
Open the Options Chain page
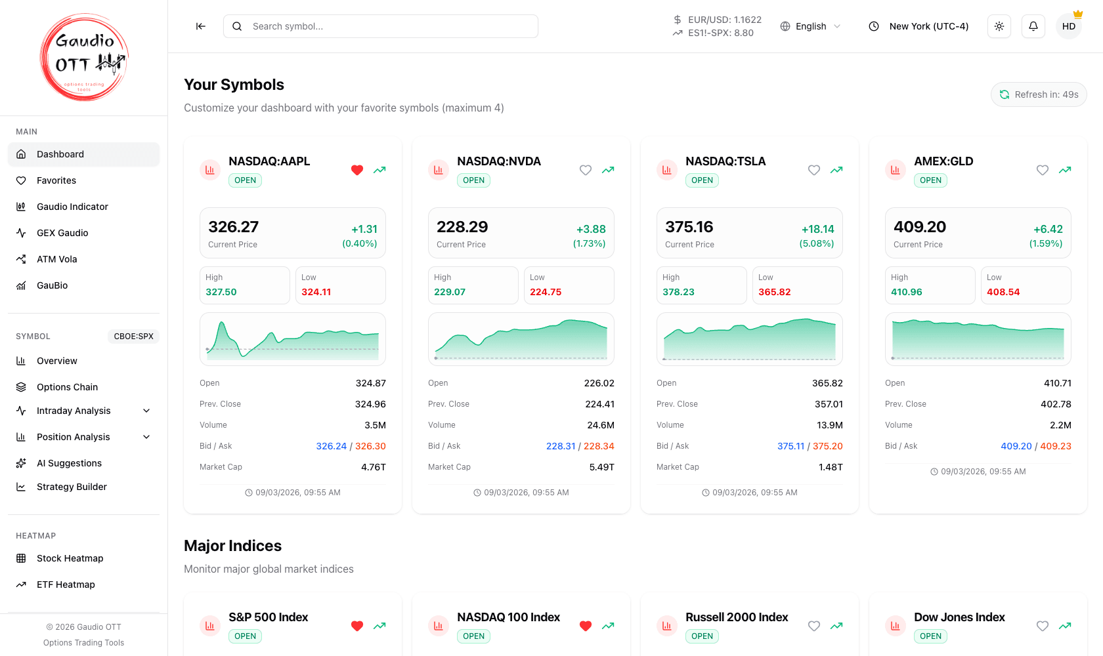click(84, 387)
